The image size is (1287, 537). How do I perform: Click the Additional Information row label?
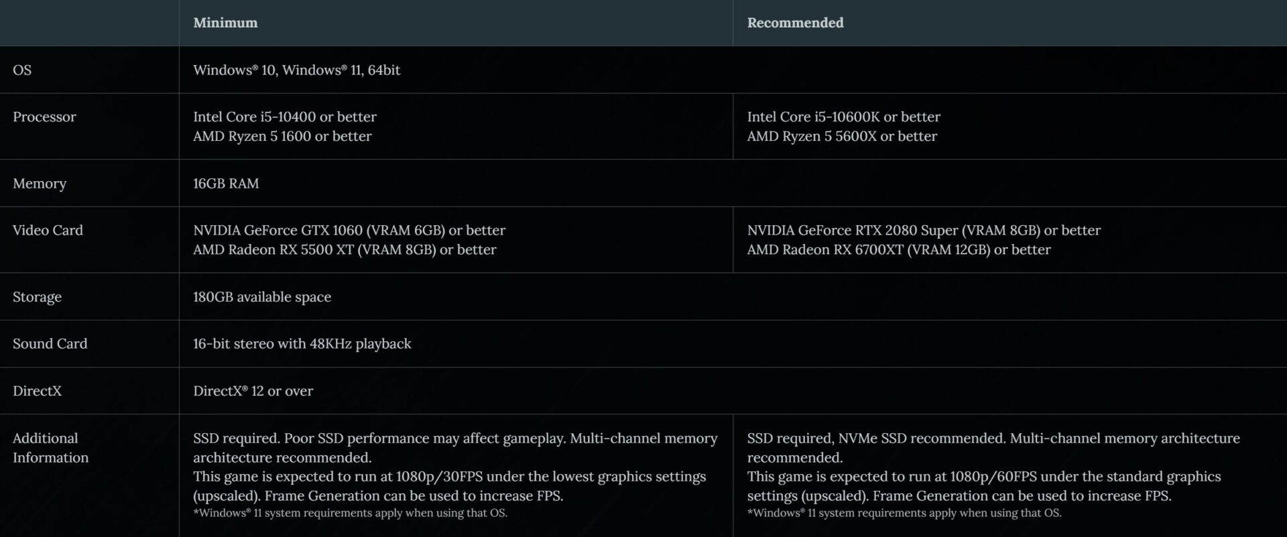50,448
